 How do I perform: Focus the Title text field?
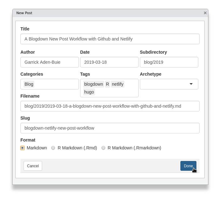point(110,39)
